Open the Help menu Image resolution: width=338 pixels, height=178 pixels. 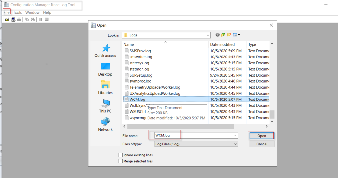coord(47,12)
